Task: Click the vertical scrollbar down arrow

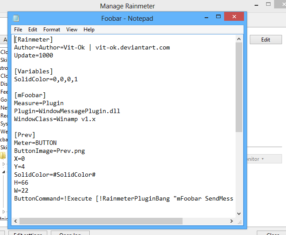Action: pos(239,214)
